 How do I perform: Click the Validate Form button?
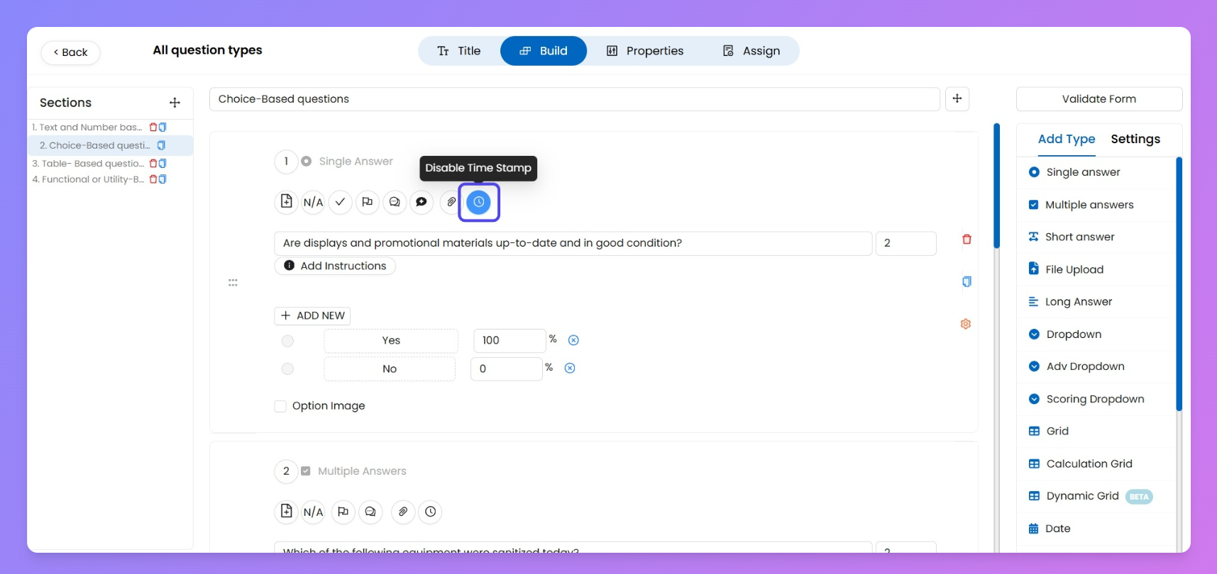pyautogui.click(x=1099, y=99)
